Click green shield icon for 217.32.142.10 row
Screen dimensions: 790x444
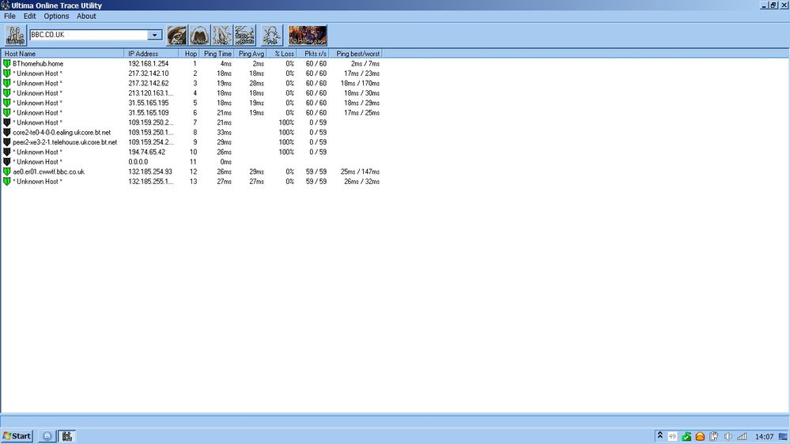coord(6,73)
